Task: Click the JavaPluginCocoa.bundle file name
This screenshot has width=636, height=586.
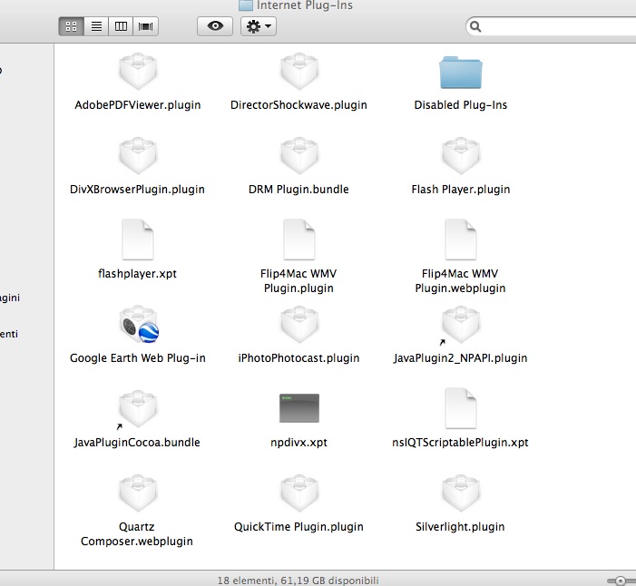Action: [137, 443]
